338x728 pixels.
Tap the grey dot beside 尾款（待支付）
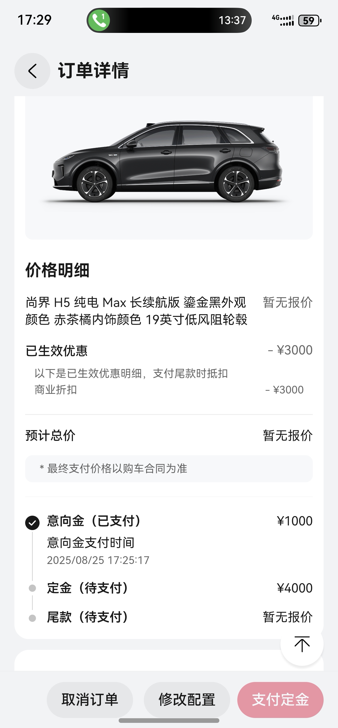point(32,618)
